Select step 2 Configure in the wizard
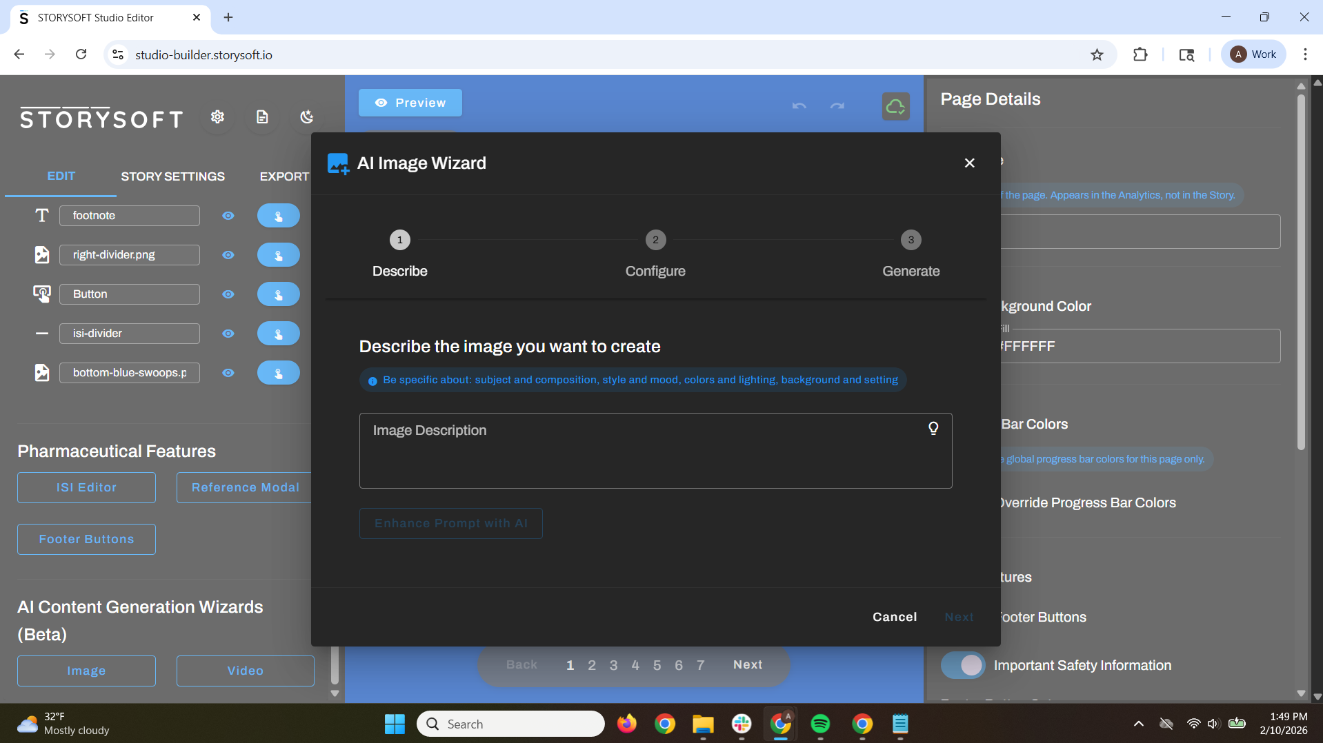This screenshot has height=743, width=1323. [x=655, y=240]
